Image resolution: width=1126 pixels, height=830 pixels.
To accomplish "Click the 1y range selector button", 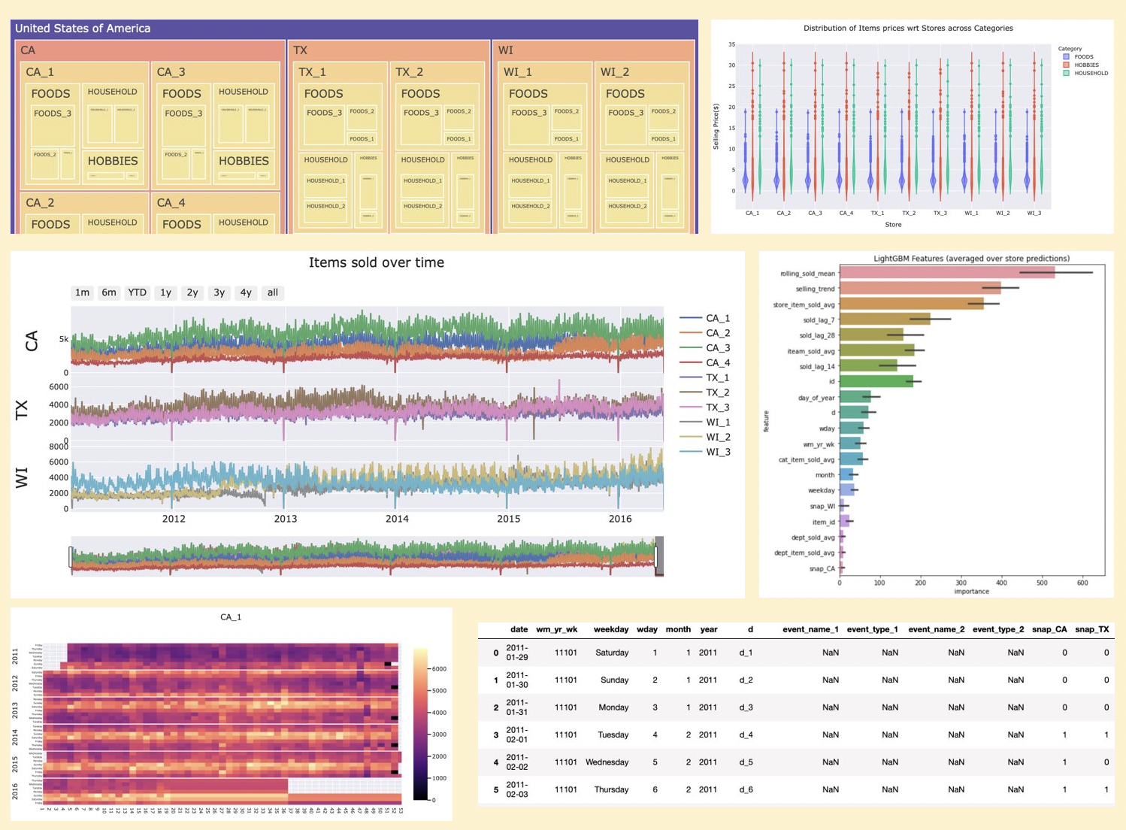I will coord(164,292).
